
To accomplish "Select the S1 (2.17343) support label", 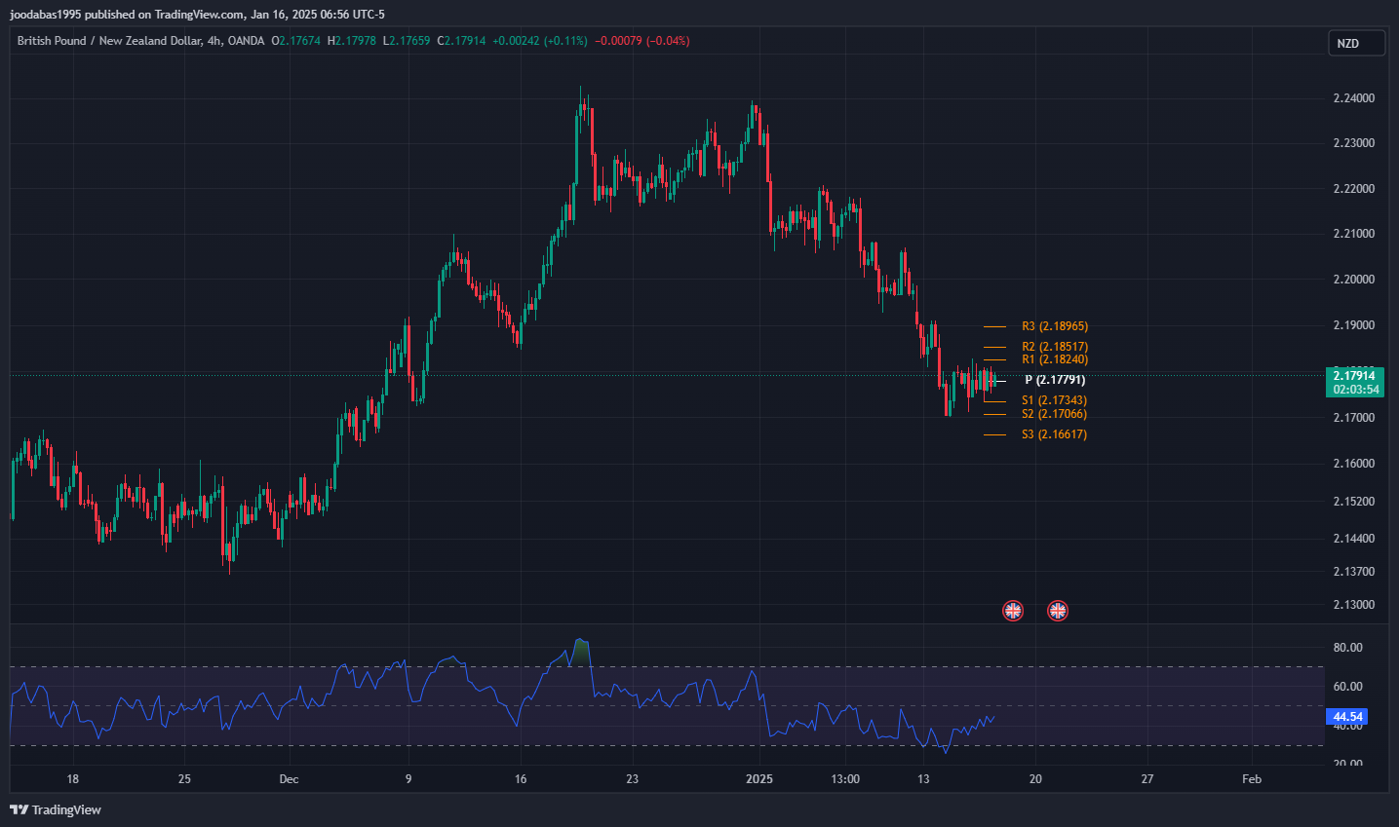I will pyautogui.click(x=1054, y=400).
